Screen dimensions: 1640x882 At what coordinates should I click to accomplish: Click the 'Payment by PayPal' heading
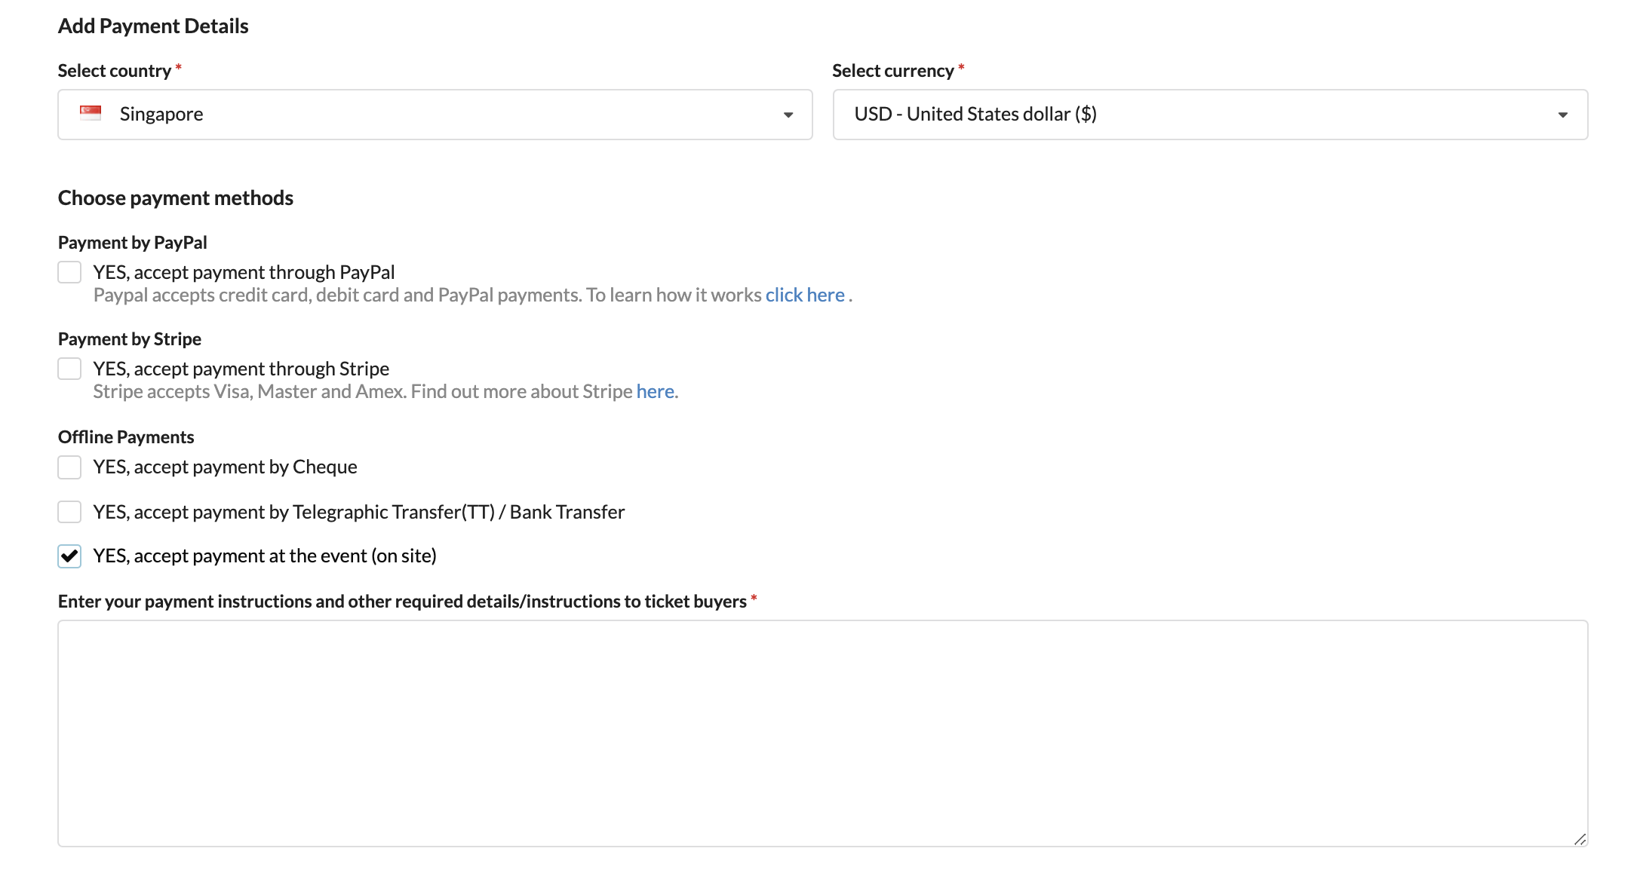(x=133, y=243)
